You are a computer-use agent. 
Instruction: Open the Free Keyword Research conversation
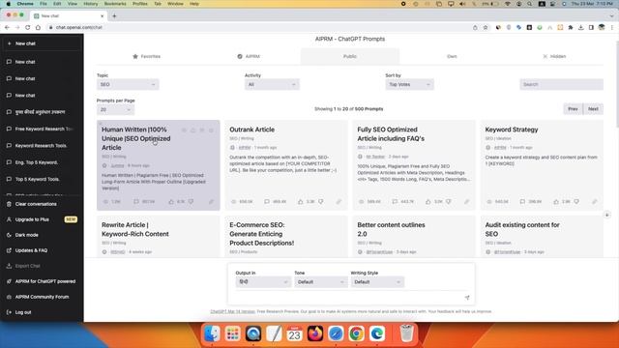pos(42,129)
